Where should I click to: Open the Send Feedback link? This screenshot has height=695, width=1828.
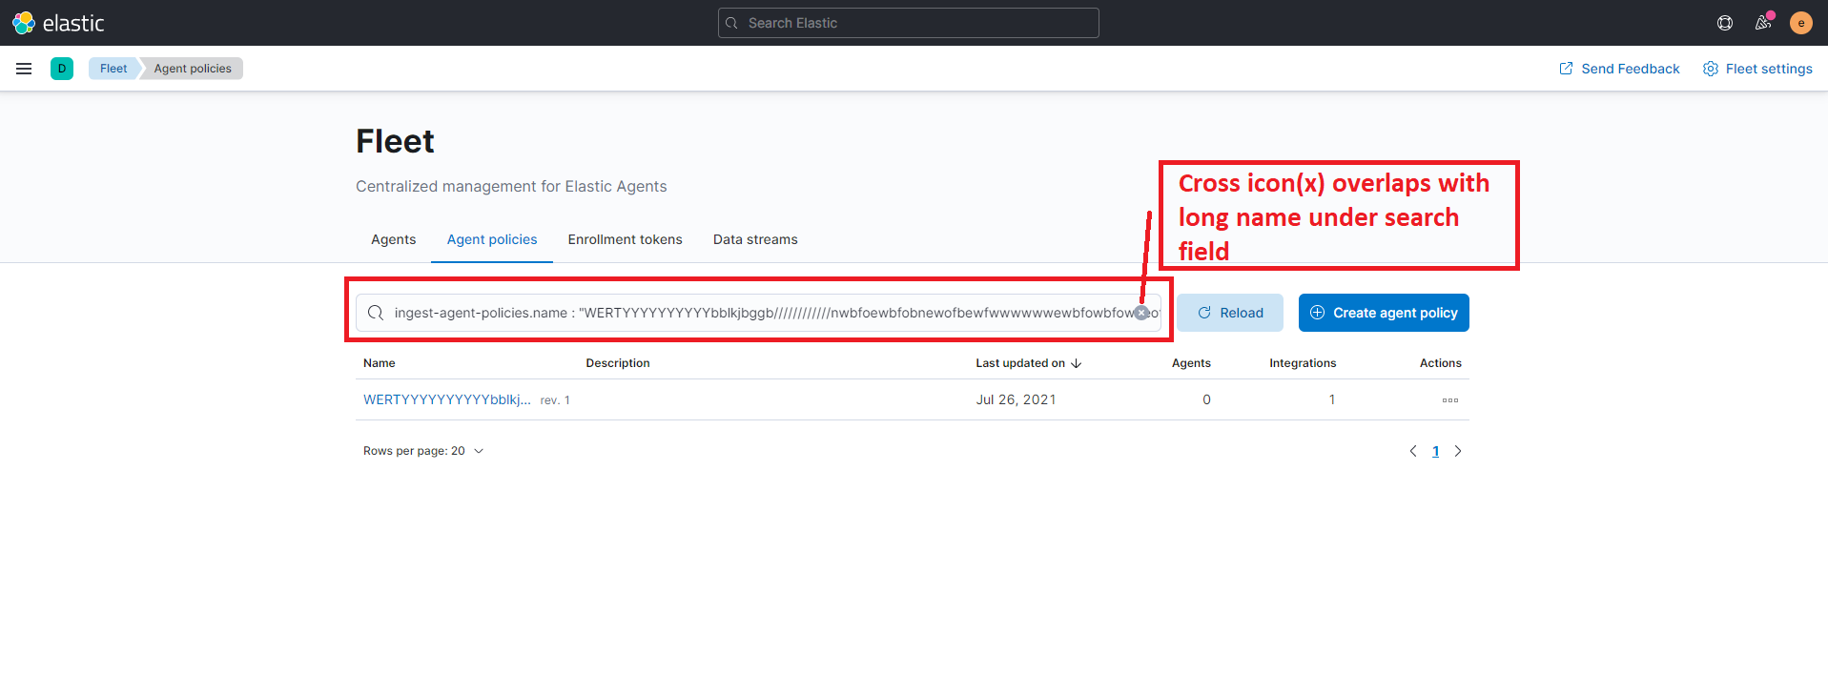(x=1619, y=69)
